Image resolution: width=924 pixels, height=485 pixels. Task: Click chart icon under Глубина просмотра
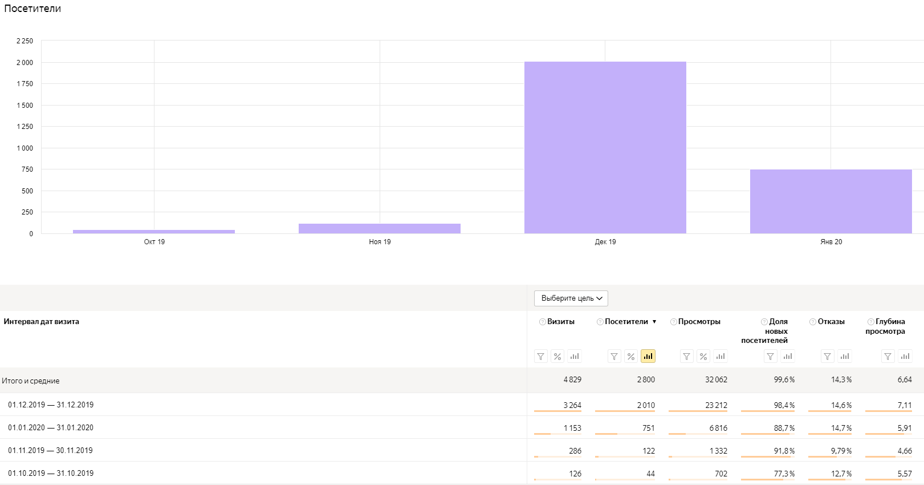905,357
